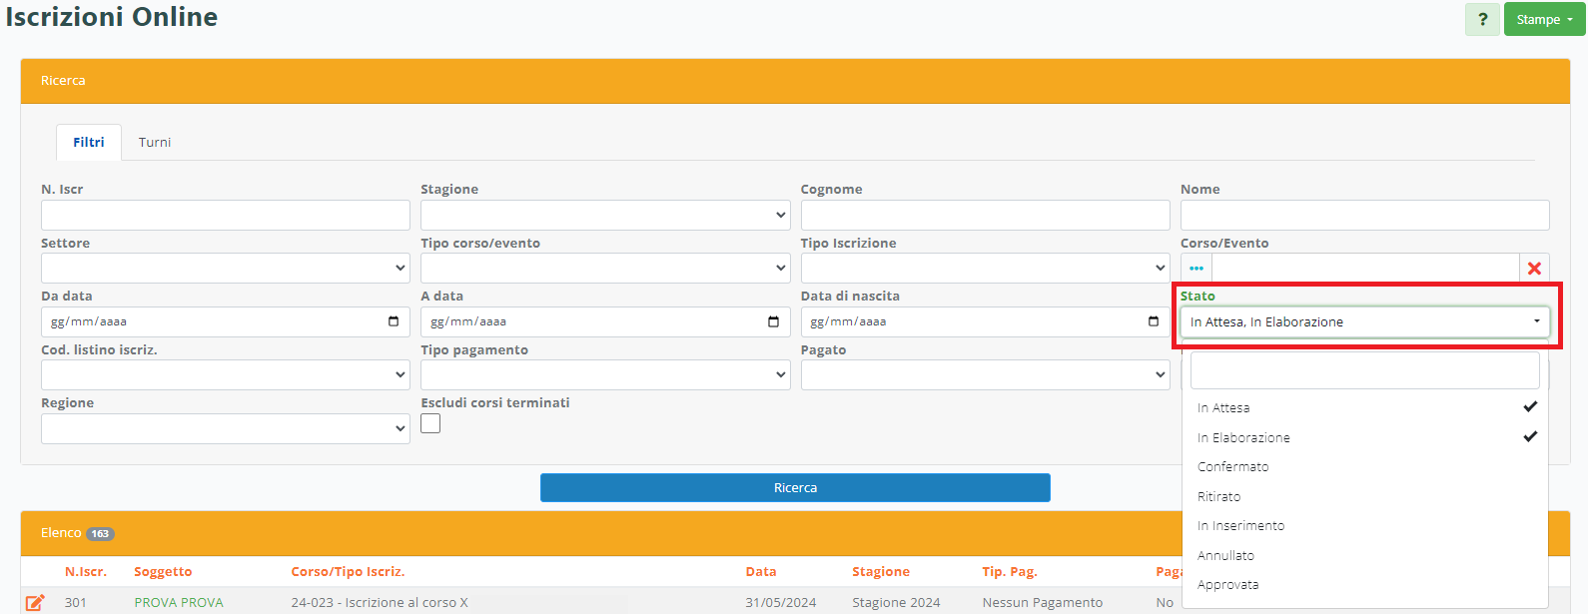
Task: Clear Corso/Evento with the red X
Action: click(x=1534, y=269)
